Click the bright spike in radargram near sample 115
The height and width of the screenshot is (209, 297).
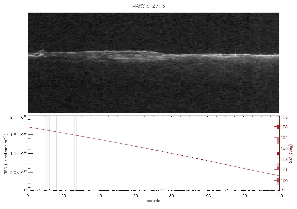click(x=235, y=53)
